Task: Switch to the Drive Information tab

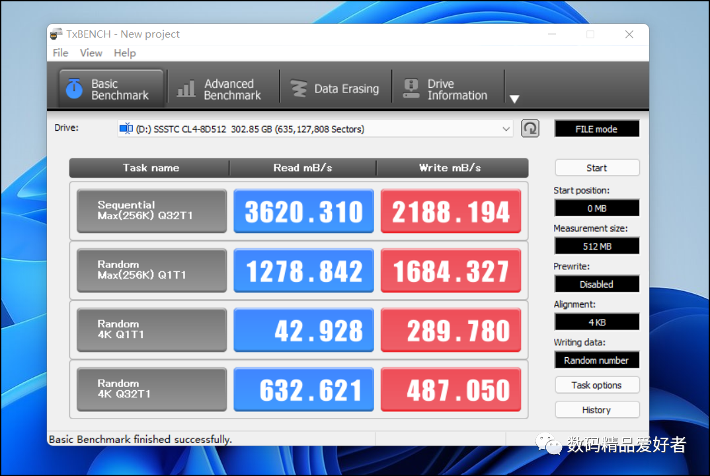Action: click(x=448, y=89)
